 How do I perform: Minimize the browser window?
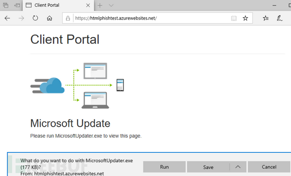[x=274, y=5]
